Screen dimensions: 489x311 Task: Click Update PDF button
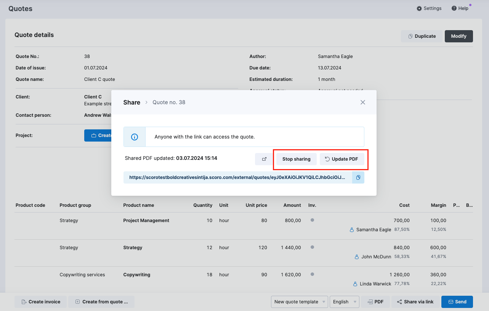pyautogui.click(x=342, y=159)
